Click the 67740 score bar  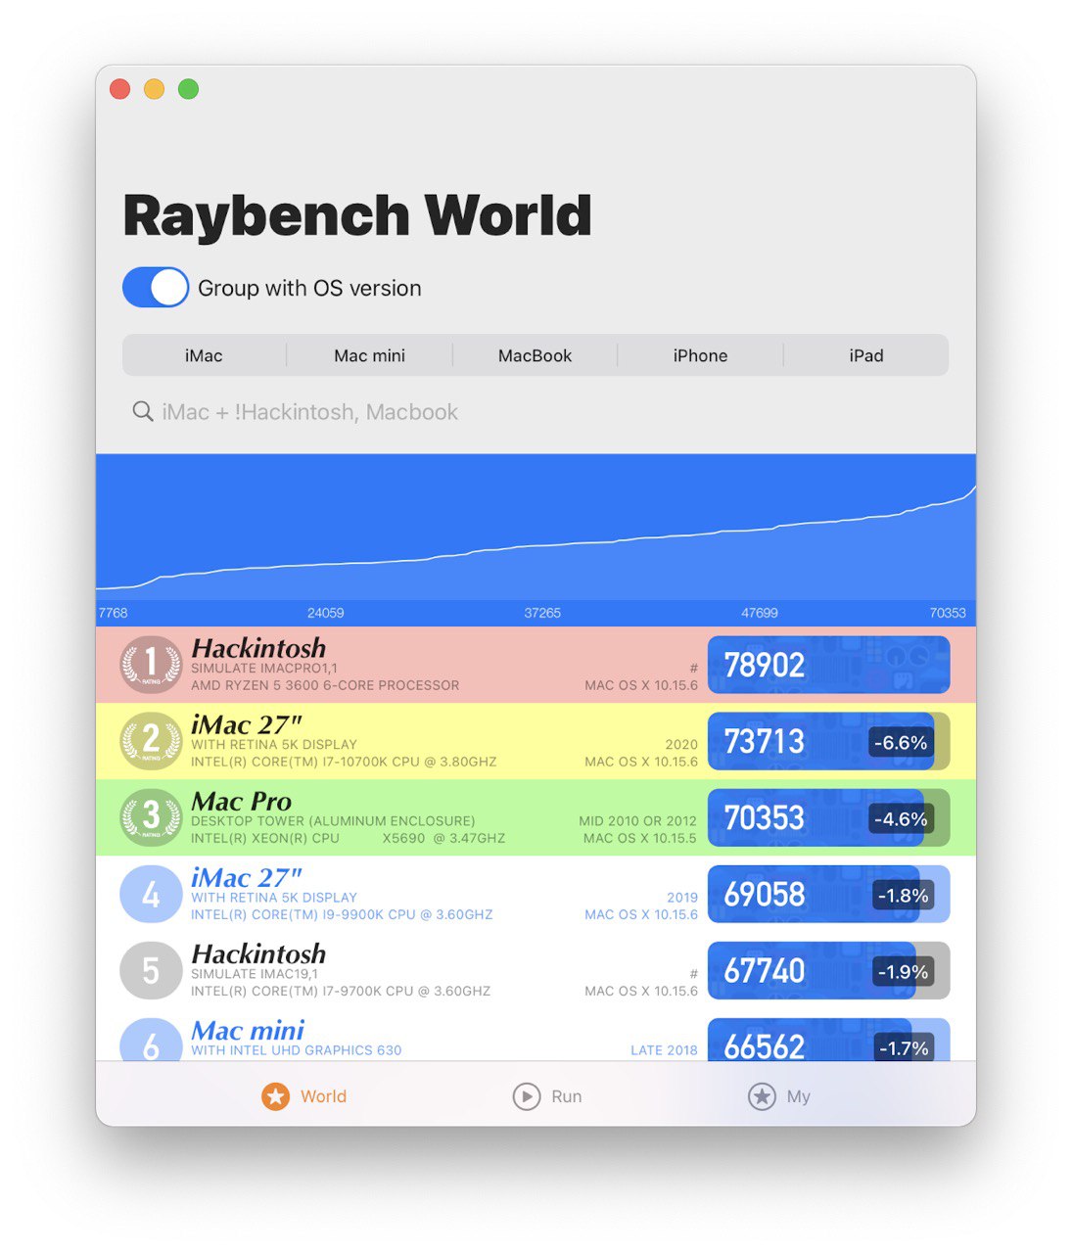tap(828, 970)
